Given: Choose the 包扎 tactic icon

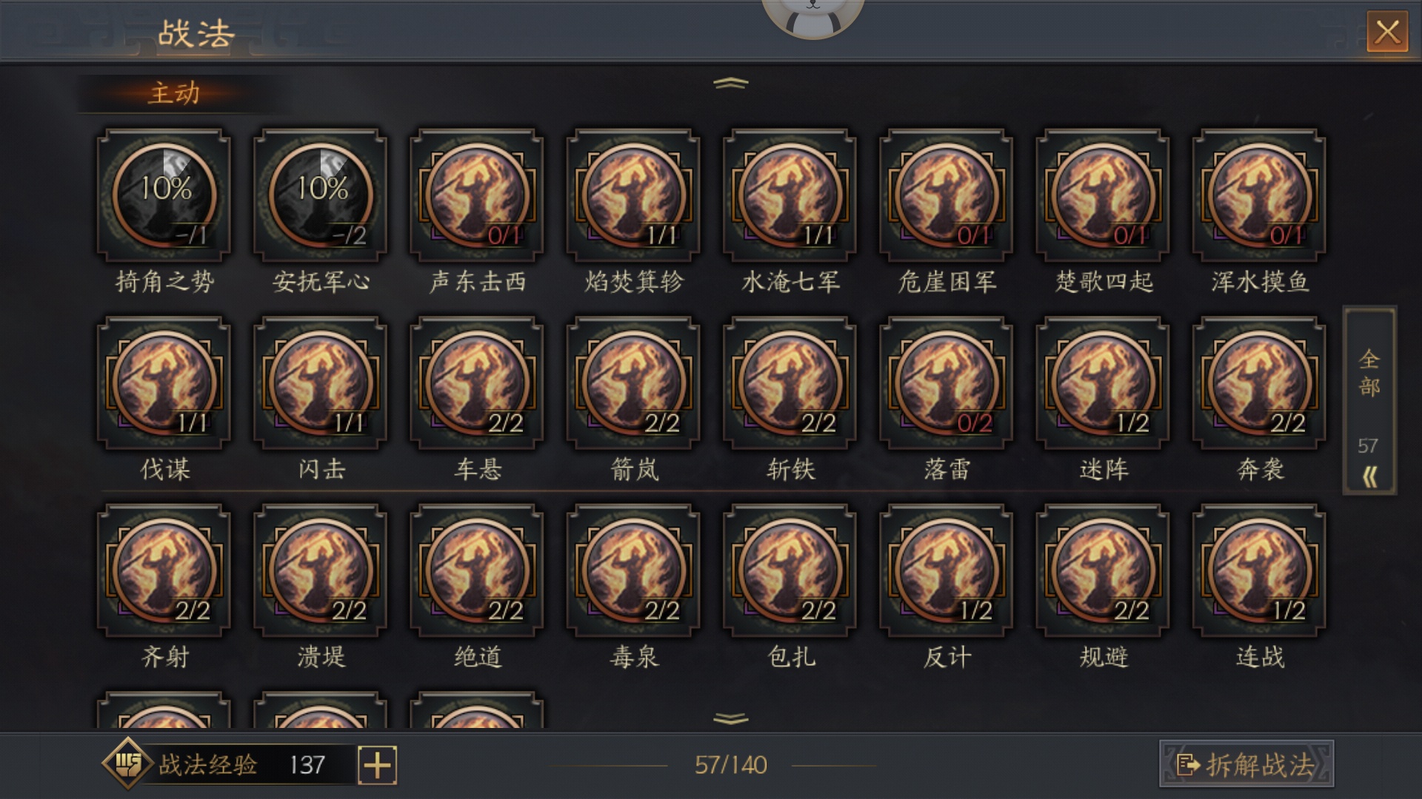Looking at the screenshot, I should point(790,570).
